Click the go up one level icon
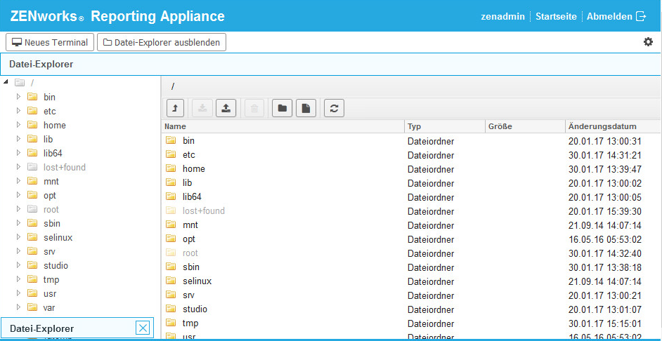Viewport: 662px width, 341px height. click(x=176, y=108)
